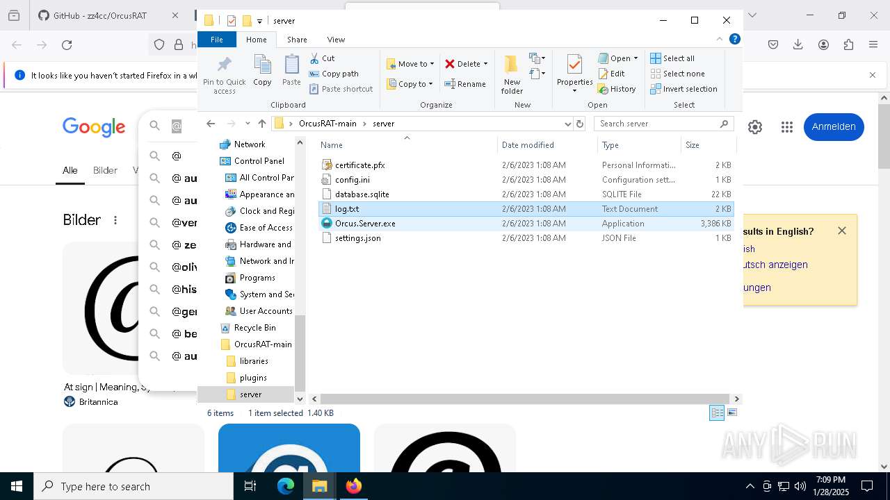Select libraries folder in tree
This screenshot has width=890, height=500.
254,361
